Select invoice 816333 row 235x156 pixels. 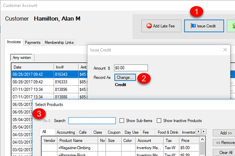[49, 82]
